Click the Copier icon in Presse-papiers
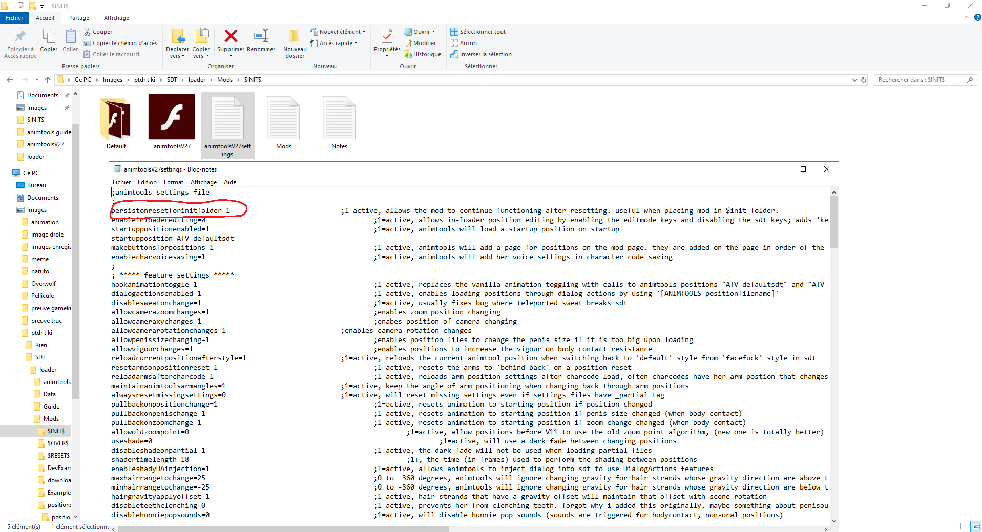This screenshot has height=532, width=982. point(49,36)
